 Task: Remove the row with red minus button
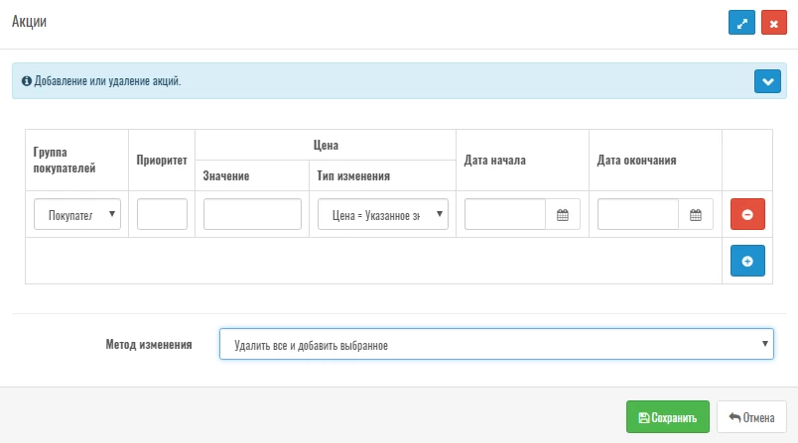pyautogui.click(x=747, y=214)
